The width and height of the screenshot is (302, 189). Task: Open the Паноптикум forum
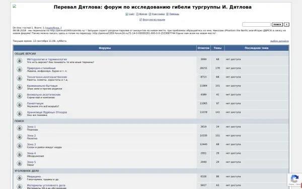pyautogui.click(x=35, y=103)
